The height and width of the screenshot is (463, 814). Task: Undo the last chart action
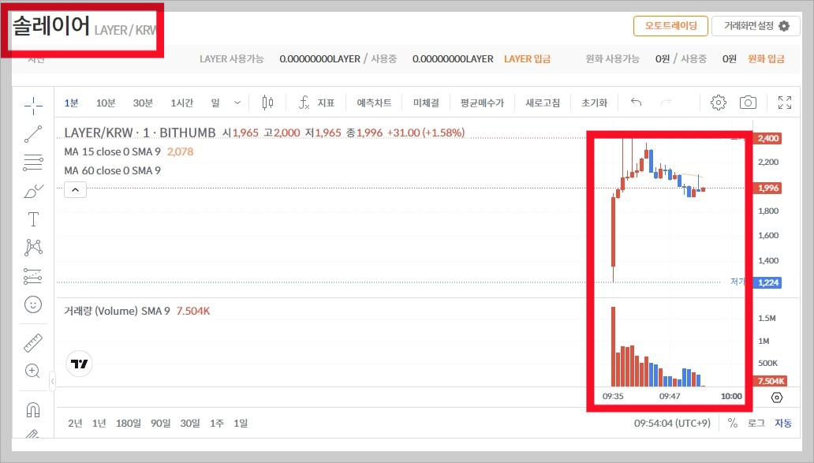tap(636, 103)
